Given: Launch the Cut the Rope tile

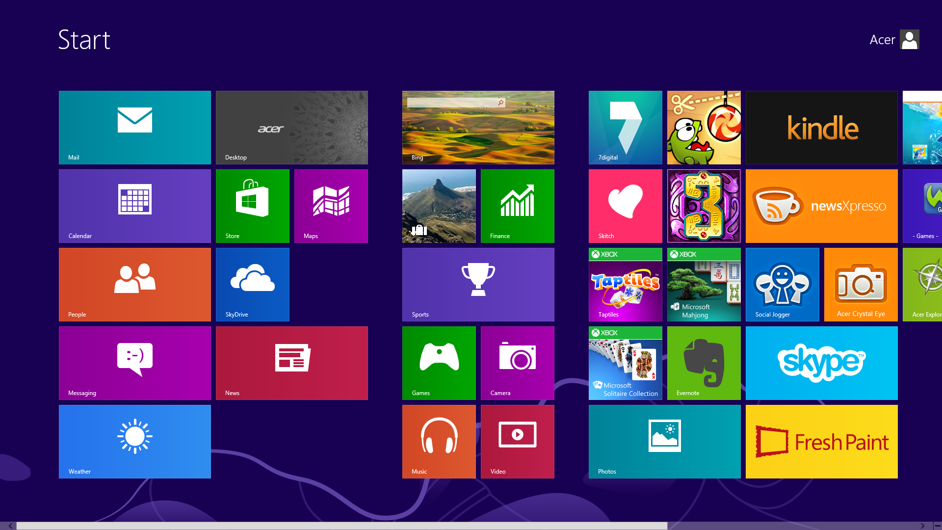Looking at the screenshot, I should pos(704,128).
